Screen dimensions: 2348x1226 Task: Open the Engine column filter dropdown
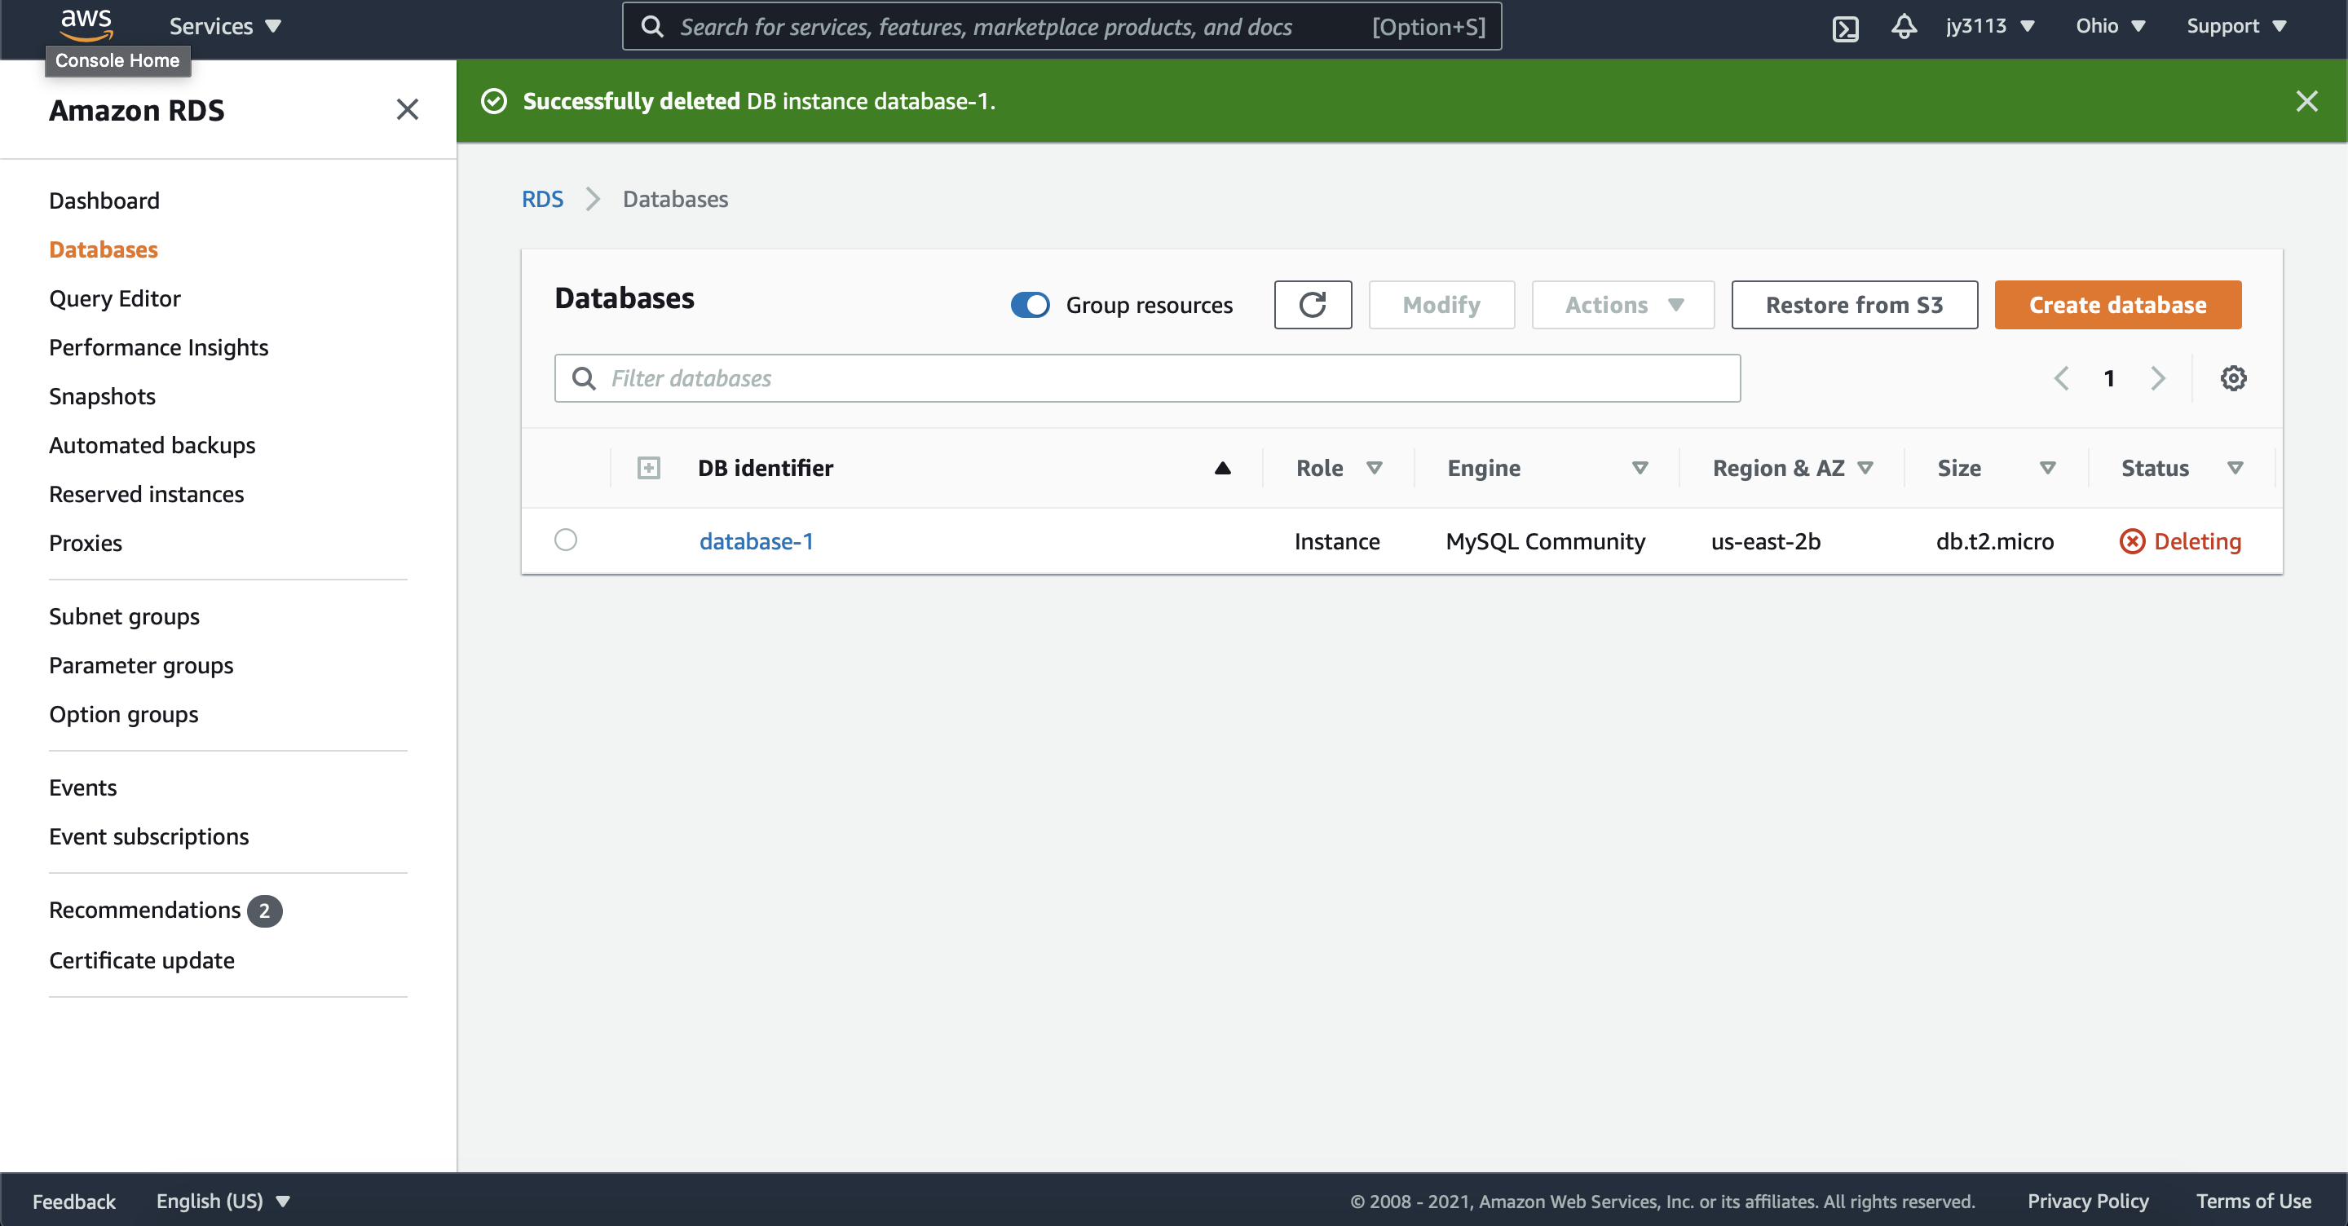click(x=1640, y=468)
